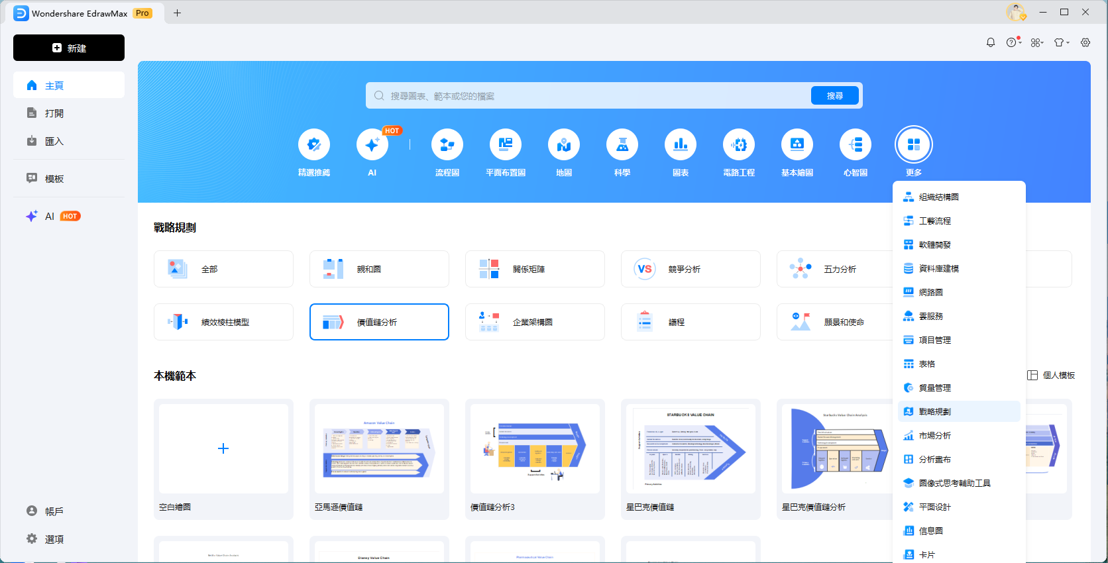Choose 組織結構圖 from the more menu

tap(959, 197)
